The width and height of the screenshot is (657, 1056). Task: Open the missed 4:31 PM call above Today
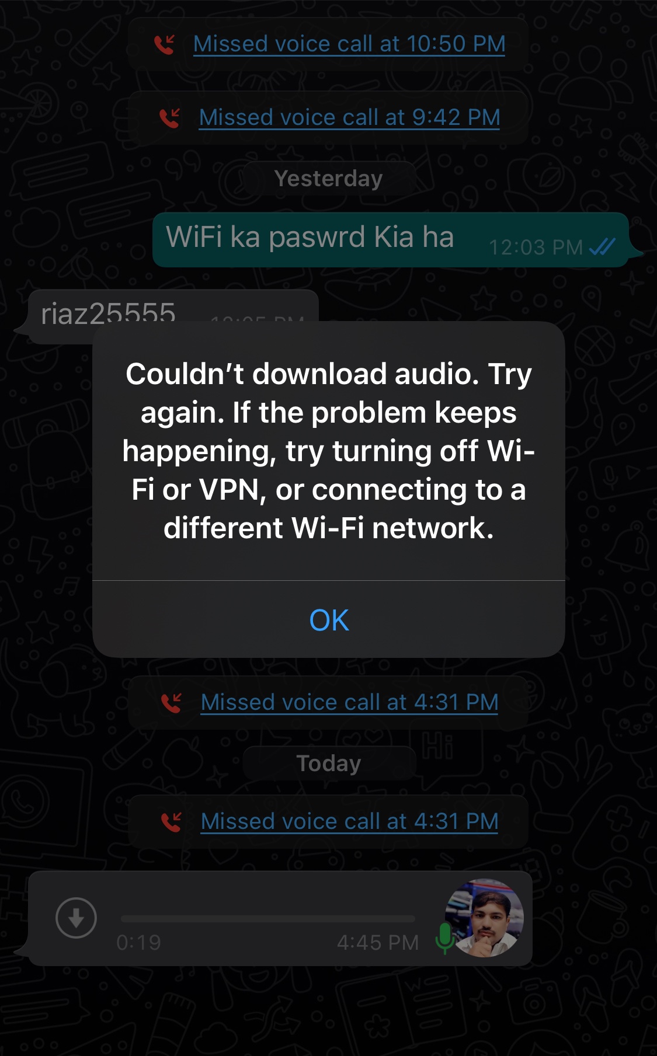(x=349, y=702)
